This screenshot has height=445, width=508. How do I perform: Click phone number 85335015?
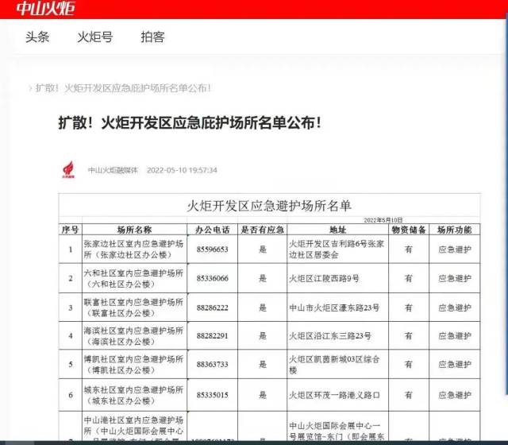pos(212,395)
